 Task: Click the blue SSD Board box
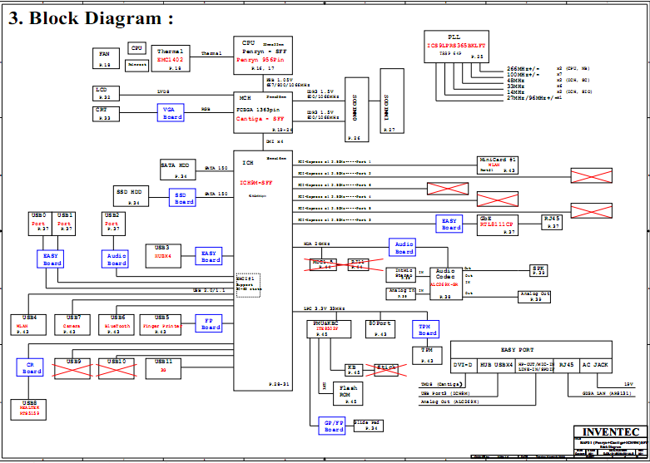182,198
